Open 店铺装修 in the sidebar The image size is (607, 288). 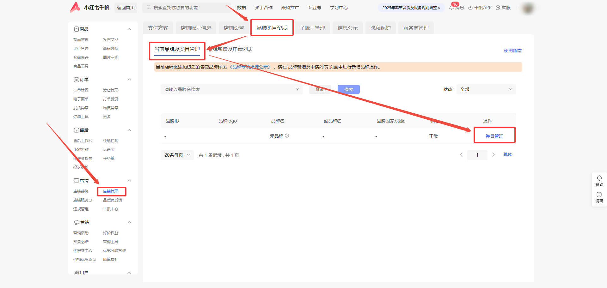pyautogui.click(x=81, y=191)
